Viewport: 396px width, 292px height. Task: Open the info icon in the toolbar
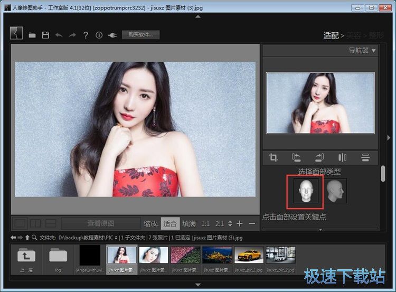point(99,35)
